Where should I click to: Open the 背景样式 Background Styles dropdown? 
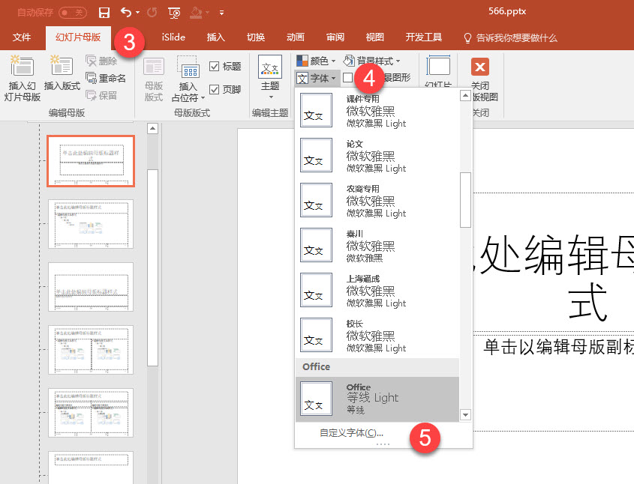[371, 61]
